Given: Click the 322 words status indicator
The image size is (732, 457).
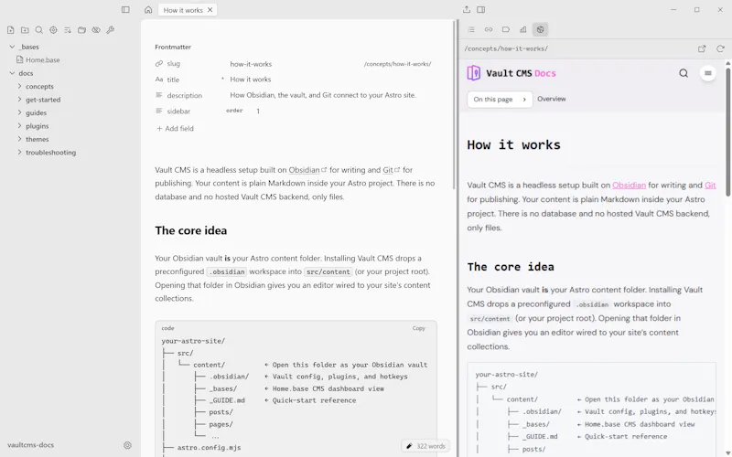Looking at the screenshot, I should coord(425,446).
